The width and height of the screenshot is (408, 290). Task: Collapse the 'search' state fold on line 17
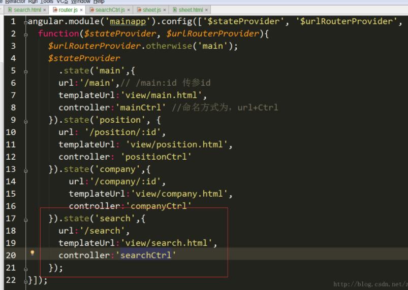click(25, 220)
